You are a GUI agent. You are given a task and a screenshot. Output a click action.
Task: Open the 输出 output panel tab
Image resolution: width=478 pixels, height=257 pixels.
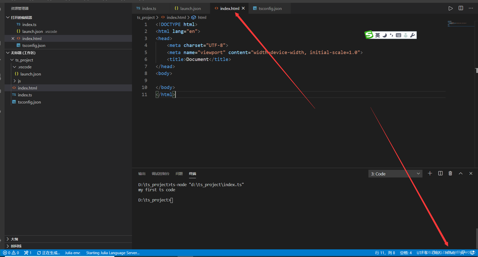click(142, 174)
